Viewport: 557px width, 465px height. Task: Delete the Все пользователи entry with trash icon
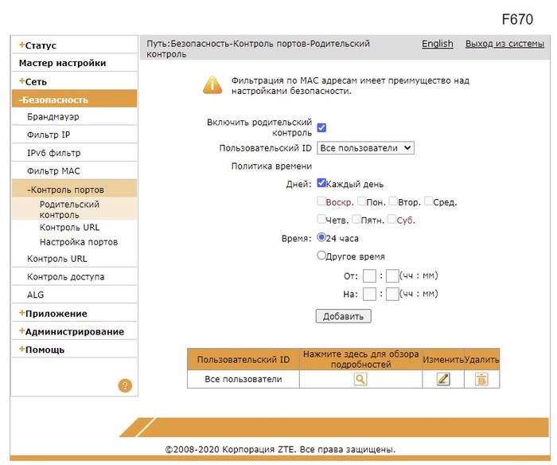[x=481, y=379]
